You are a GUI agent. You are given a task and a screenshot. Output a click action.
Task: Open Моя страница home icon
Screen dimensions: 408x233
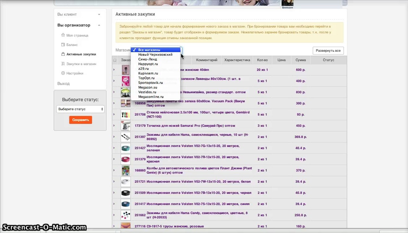pos(63,35)
